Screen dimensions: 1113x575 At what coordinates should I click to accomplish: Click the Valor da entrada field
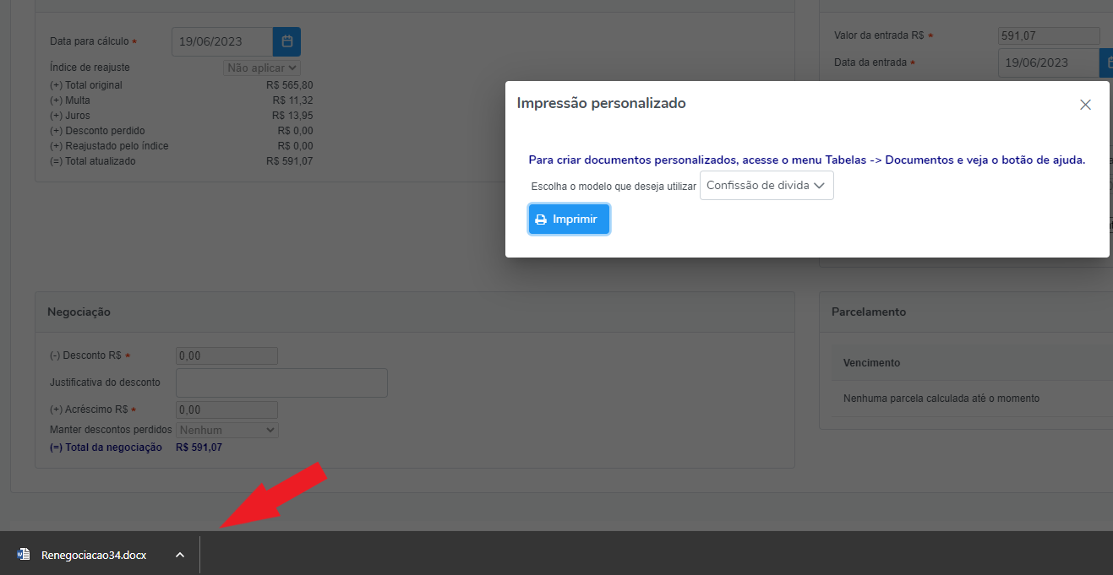(1049, 35)
